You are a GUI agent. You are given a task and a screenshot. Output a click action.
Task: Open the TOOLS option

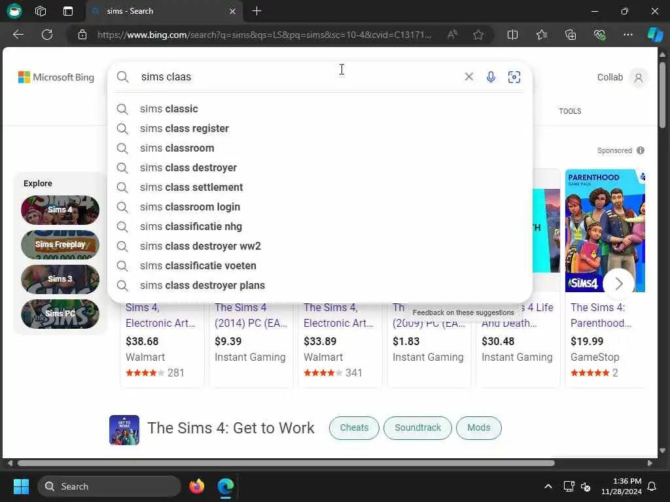(x=570, y=111)
